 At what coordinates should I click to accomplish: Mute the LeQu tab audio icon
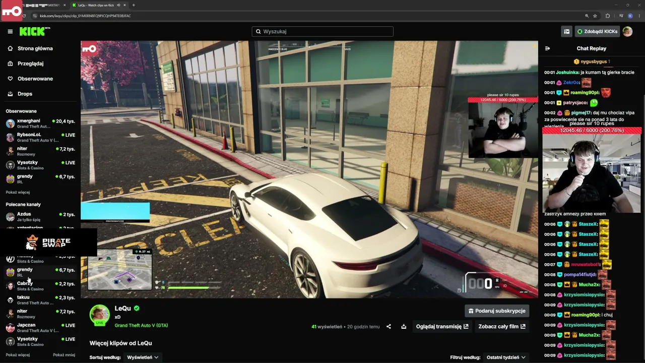tap(118, 5)
